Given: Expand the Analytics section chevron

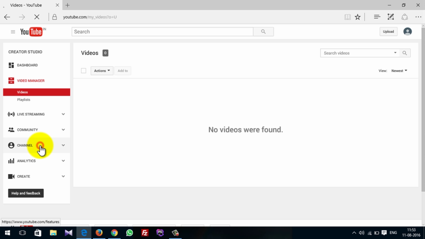Looking at the screenshot, I should (63, 161).
